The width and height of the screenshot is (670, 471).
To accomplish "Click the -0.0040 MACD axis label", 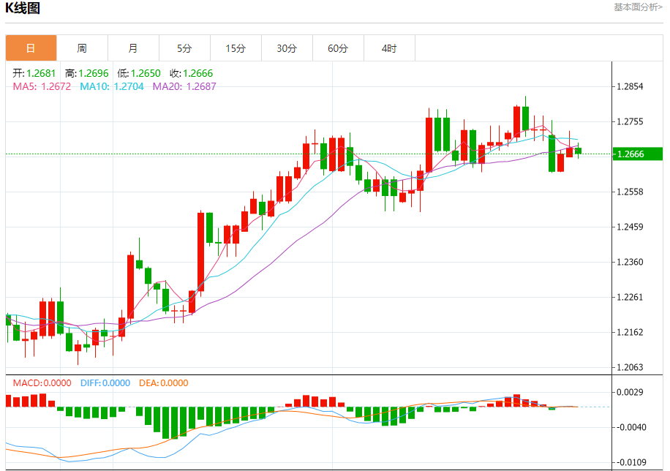I will click(631, 427).
